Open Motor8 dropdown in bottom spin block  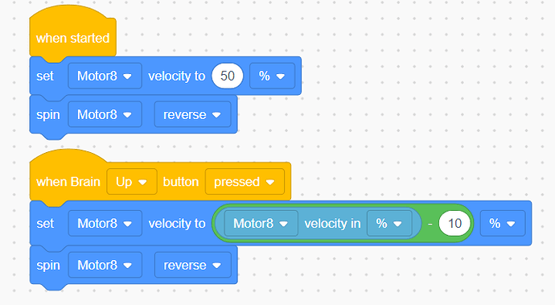(105, 265)
